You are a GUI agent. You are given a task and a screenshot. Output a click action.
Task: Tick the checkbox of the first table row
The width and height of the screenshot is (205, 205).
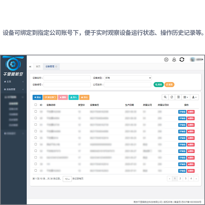tap(36, 111)
